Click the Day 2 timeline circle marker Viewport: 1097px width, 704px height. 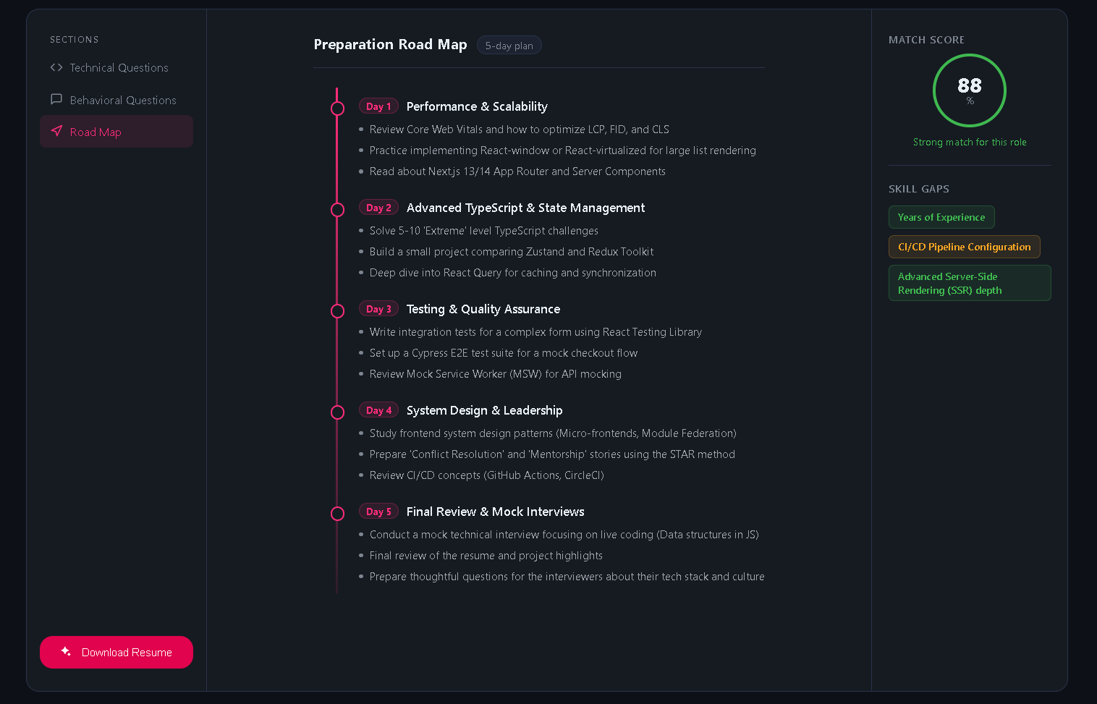tap(337, 210)
